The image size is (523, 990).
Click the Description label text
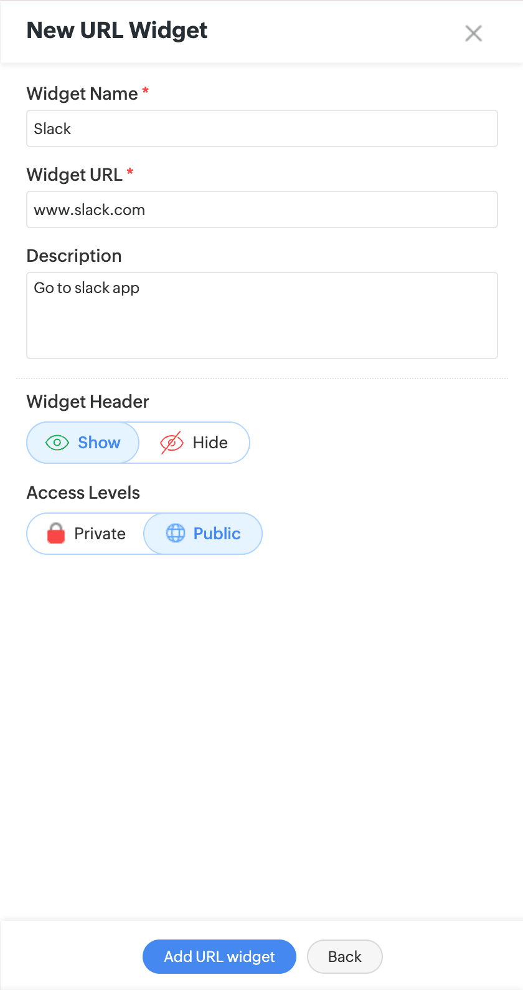[x=74, y=256]
